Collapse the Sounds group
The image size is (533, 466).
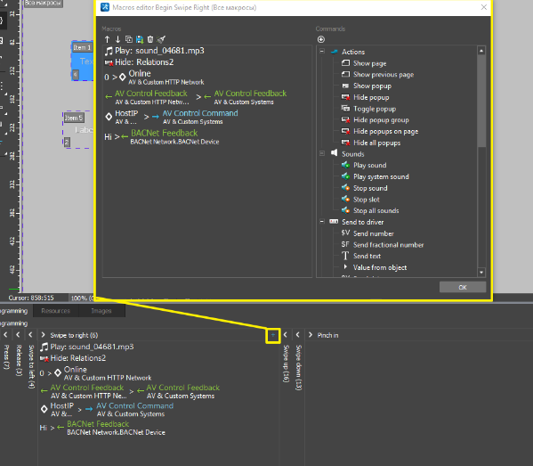coord(322,153)
